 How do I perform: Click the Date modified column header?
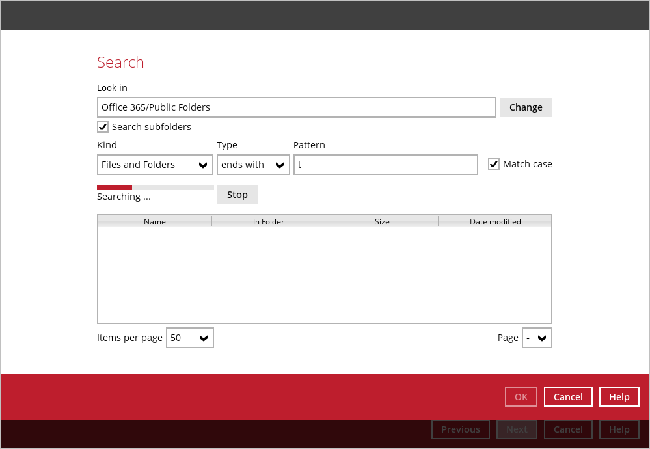(x=495, y=222)
